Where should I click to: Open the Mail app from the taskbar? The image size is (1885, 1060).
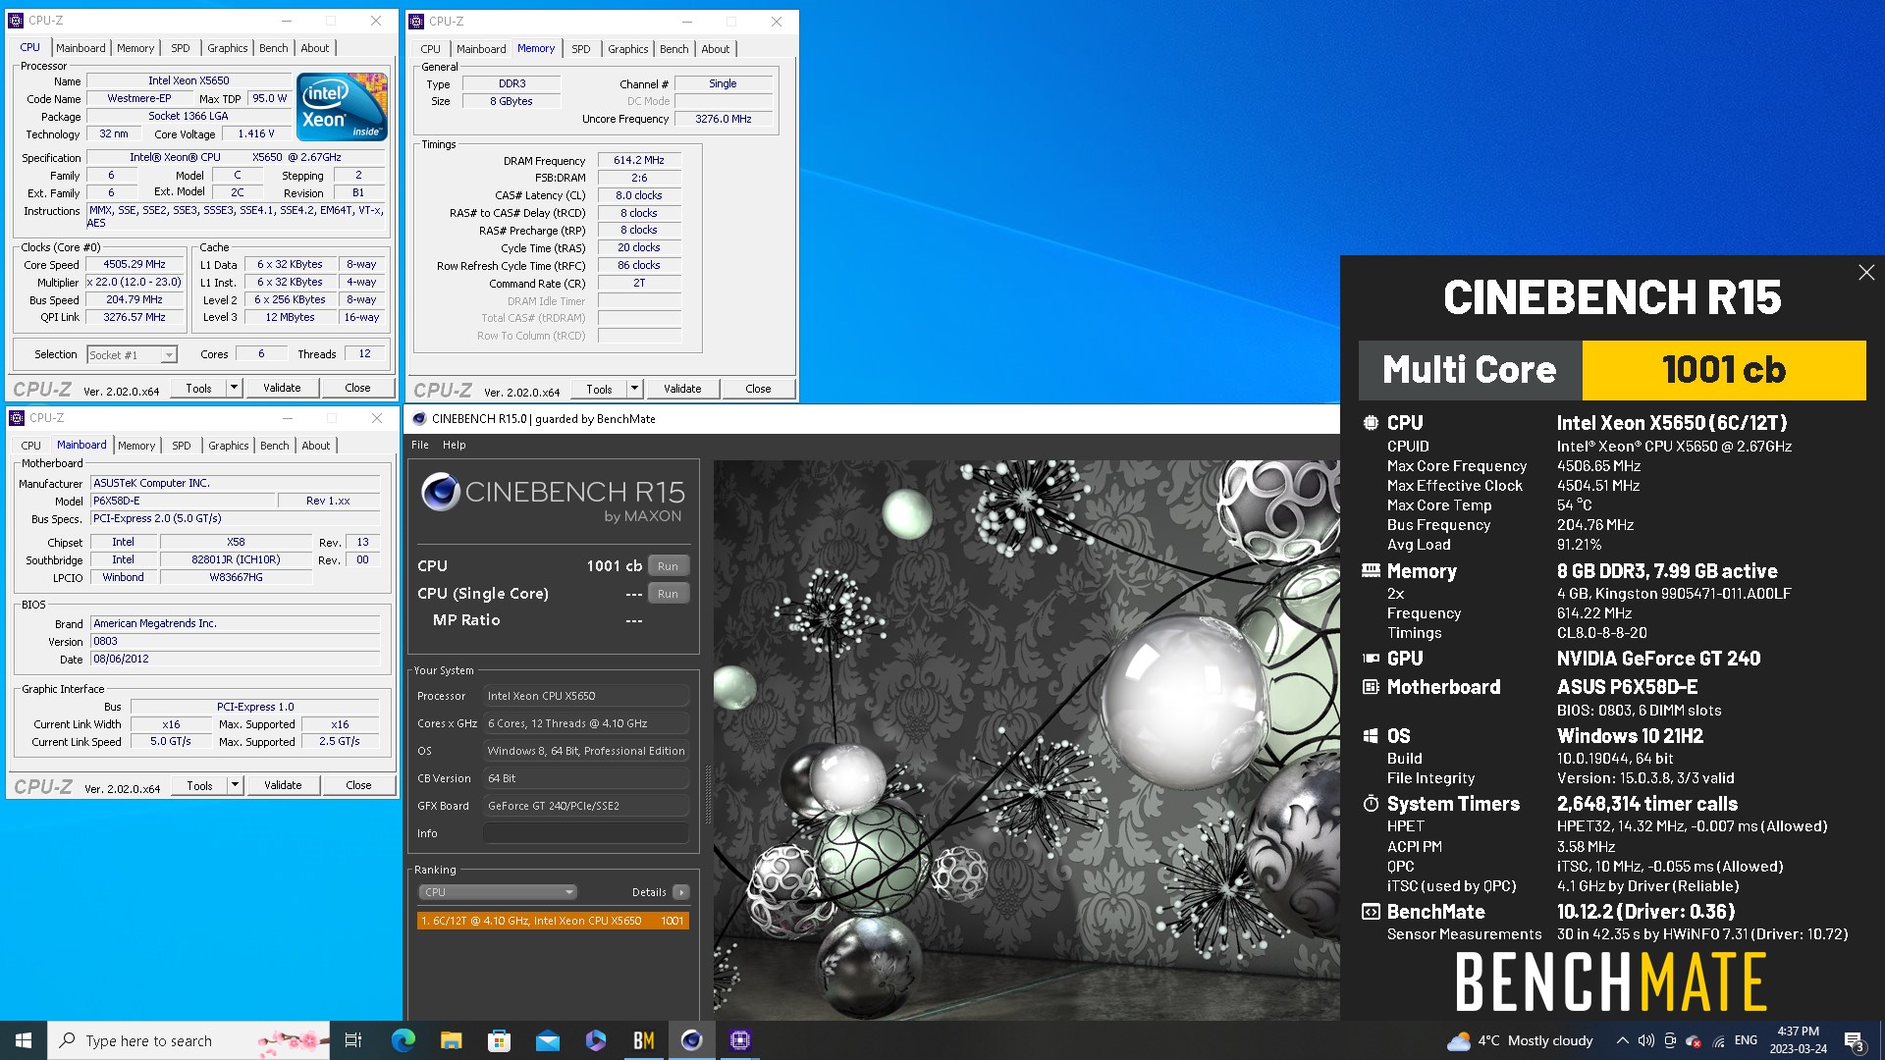[547, 1040]
